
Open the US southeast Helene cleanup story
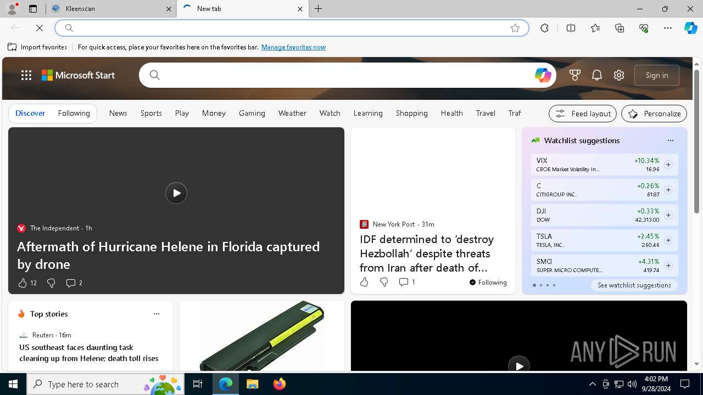(89, 353)
